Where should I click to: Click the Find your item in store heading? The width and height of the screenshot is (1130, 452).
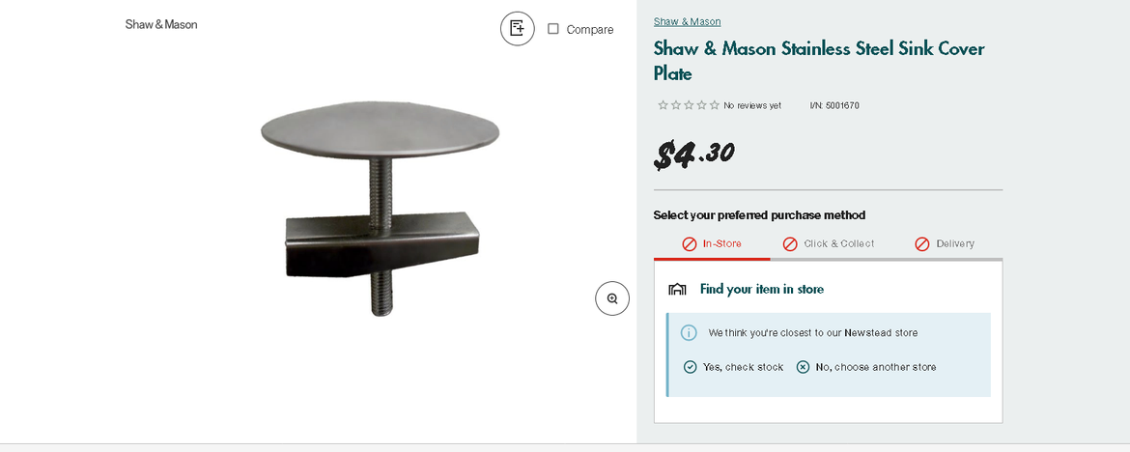pyautogui.click(x=761, y=289)
